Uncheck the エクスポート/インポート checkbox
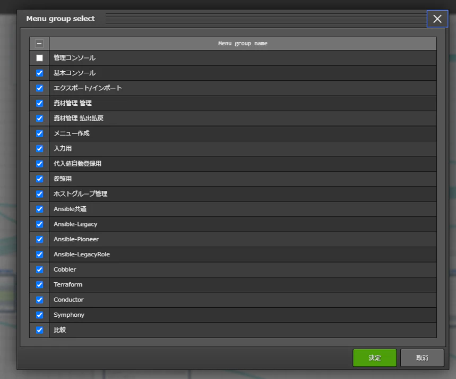 click(39, 88)
